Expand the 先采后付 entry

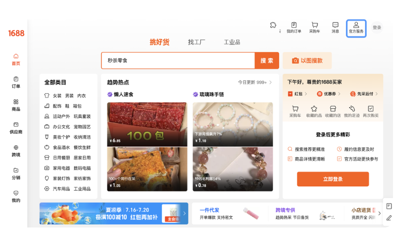364,94
